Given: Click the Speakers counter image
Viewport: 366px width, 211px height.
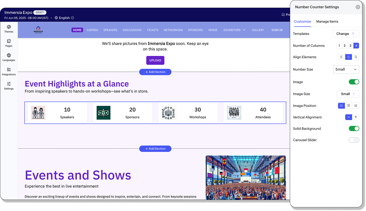Looking at the screenshot, I should point(38,113).
